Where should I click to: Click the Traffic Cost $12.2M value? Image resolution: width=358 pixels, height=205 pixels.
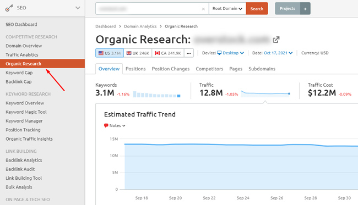click(x=322, y=93)
